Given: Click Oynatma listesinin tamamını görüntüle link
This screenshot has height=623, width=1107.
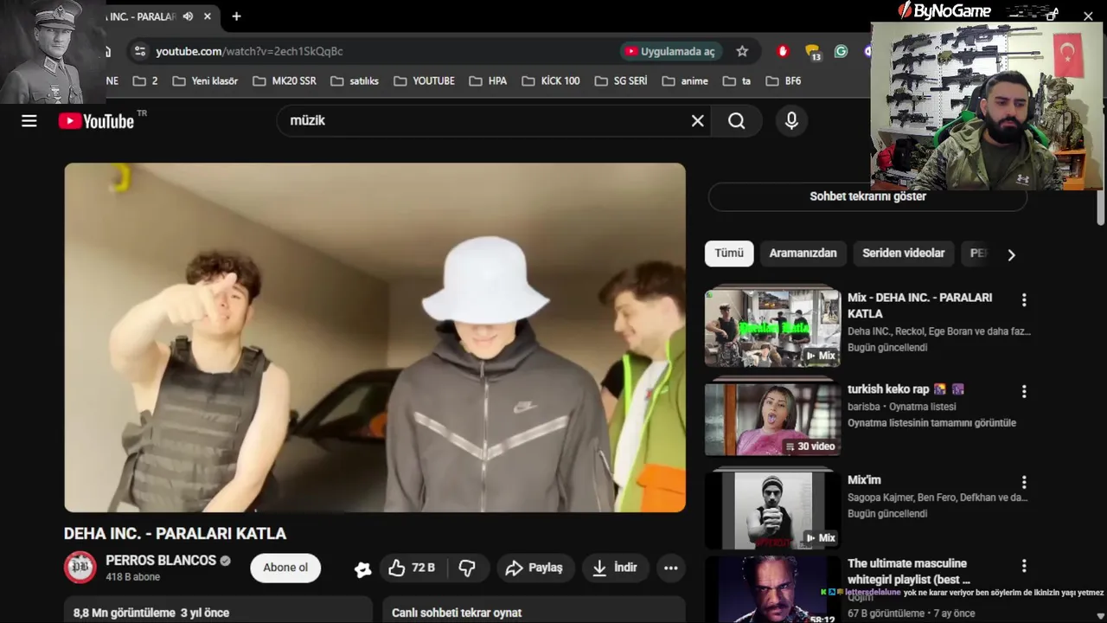Looking at the screenshot, I should click(x=931, y=423).
